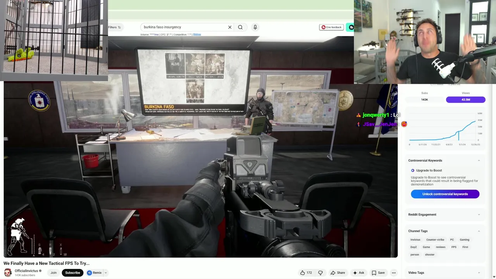The image size is (496, 279).
Task: Click the reviews channel tag
Action: [441, 247]
